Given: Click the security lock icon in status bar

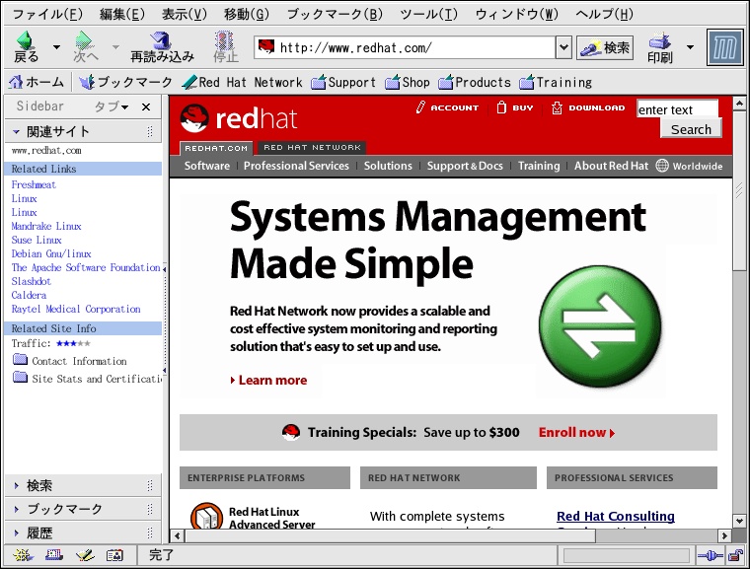Looking at the screenshot, I should [734, 556].
